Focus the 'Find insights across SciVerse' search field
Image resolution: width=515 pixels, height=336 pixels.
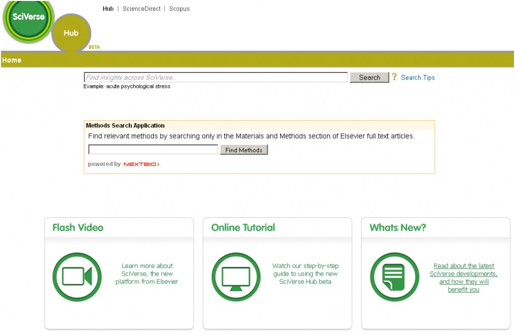[216, 77]
